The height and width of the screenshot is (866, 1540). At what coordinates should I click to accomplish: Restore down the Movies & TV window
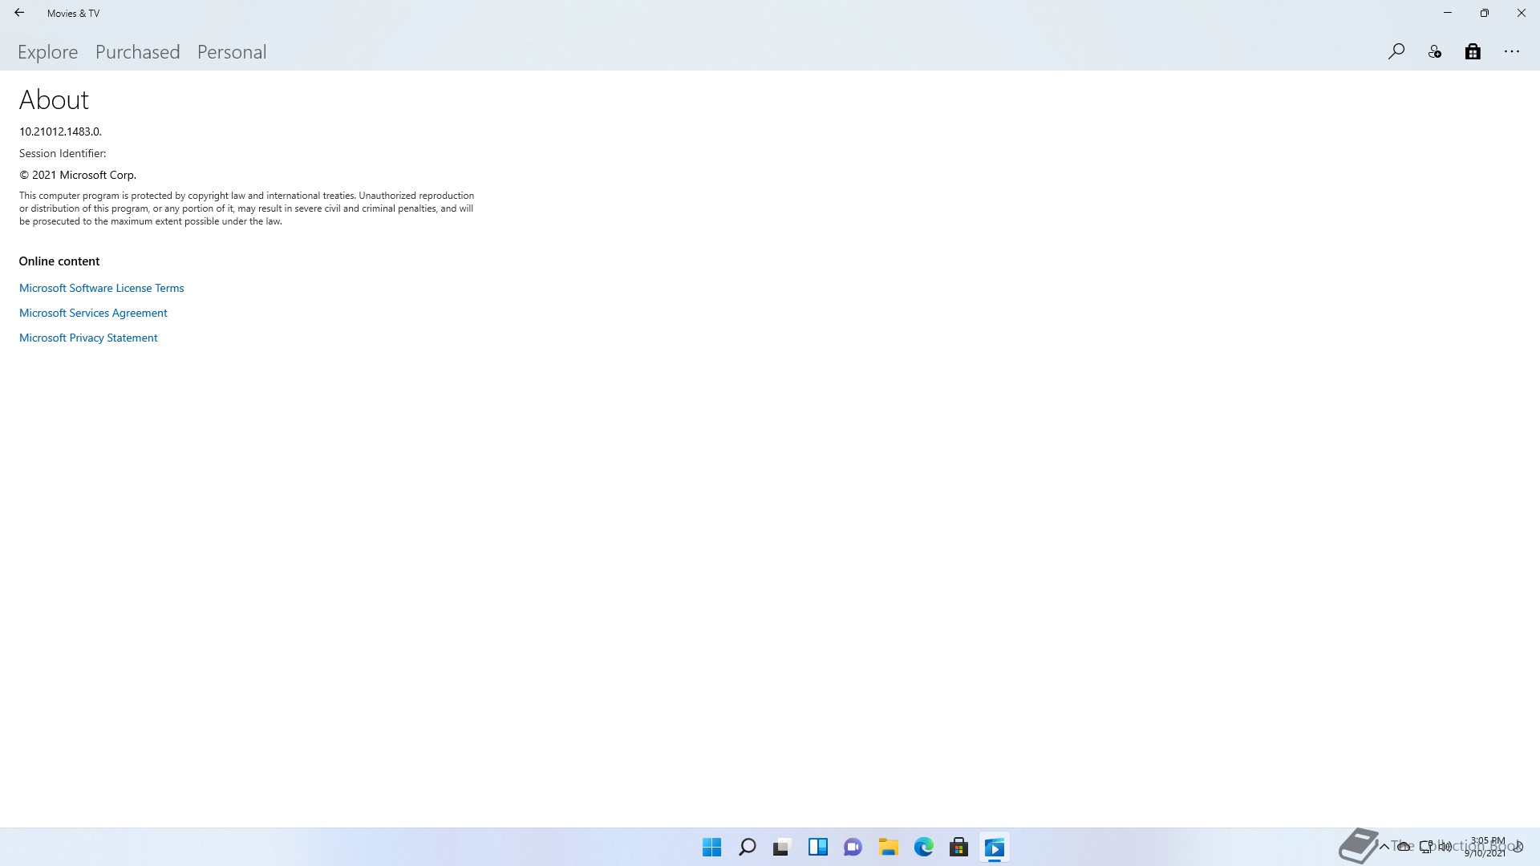click(x=1485, y=13)
